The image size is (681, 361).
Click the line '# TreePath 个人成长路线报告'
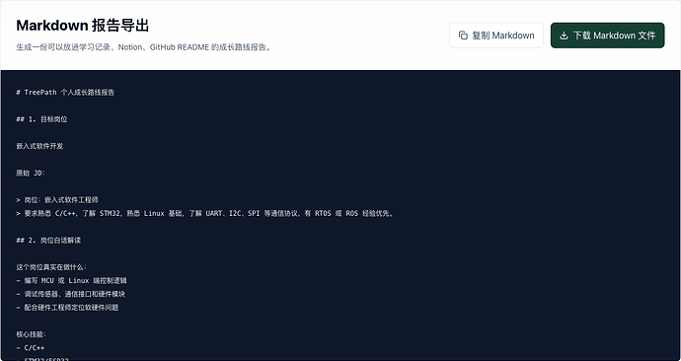click(x=65, y=93)
